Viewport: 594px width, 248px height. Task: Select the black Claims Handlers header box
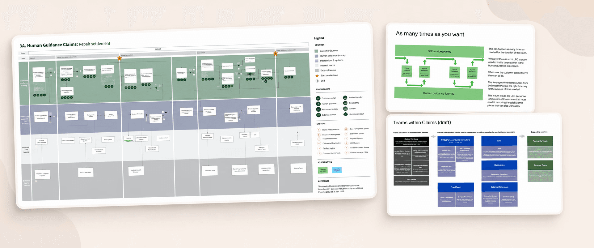[x=411, y=141]
